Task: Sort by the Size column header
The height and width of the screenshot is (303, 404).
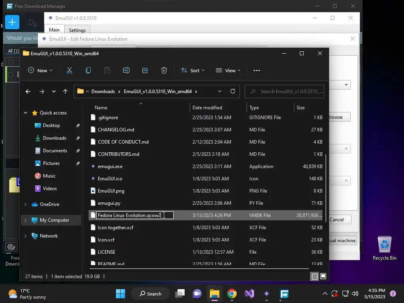Action: (309, 107)
